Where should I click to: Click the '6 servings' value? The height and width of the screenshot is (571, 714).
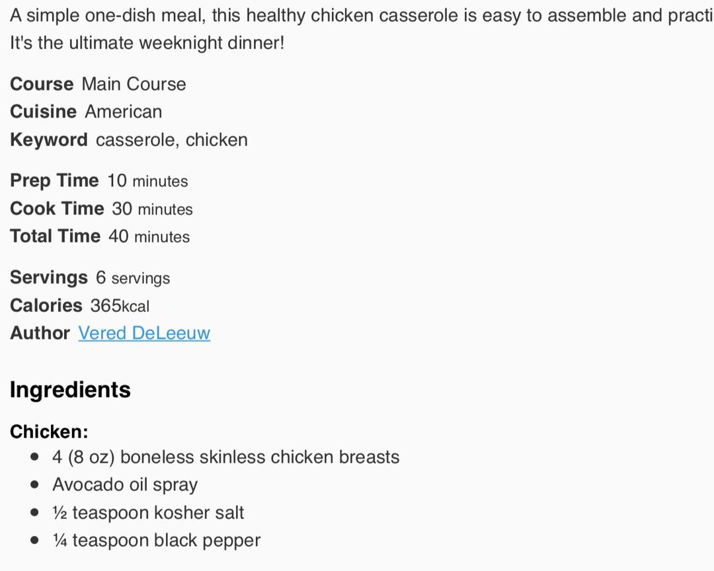coord(133,278)
